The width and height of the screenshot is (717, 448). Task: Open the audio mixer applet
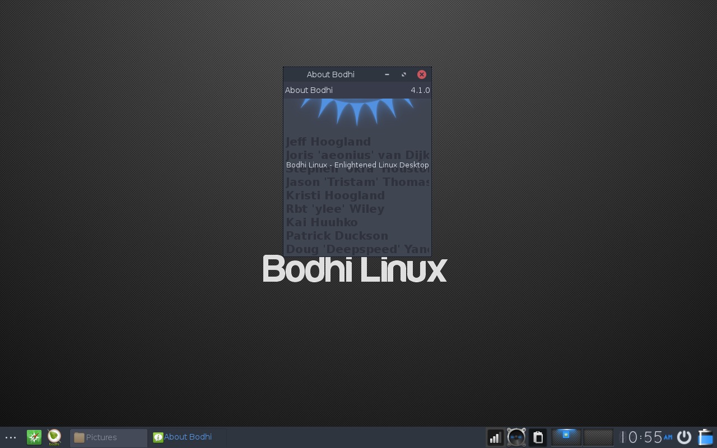516,437
